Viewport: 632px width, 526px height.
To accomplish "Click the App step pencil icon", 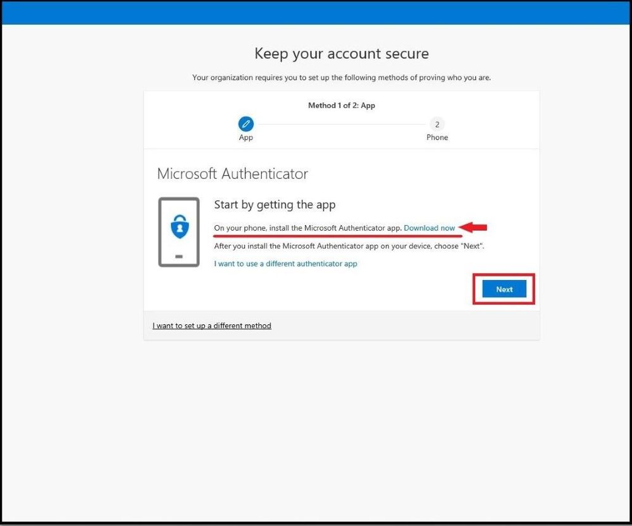I will (246, 124).
